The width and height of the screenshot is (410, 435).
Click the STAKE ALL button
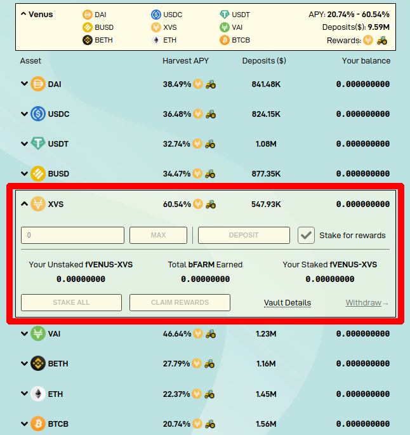coord(71,302)
